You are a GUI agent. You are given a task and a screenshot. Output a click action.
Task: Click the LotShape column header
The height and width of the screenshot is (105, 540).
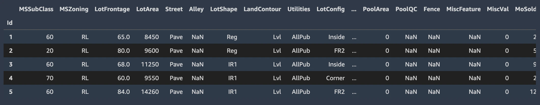224,9
